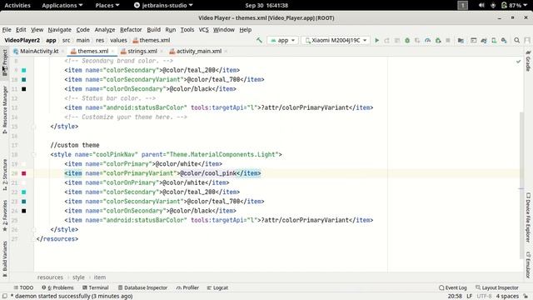The image size is (533, 300).
Task: Collapse the coolPinkNav style fold marker
Action: (x=33, y=154)
